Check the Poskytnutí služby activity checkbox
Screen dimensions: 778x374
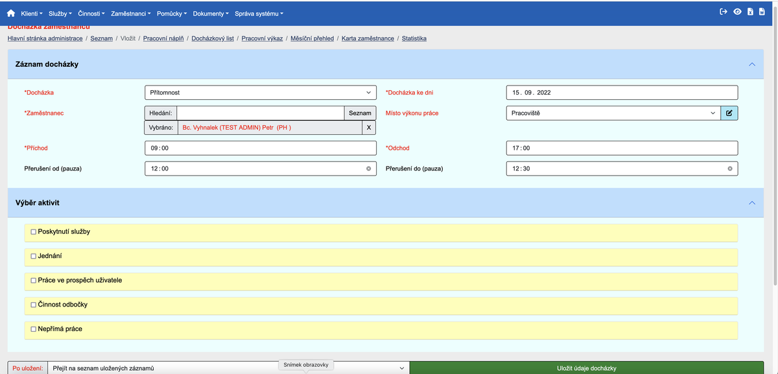[33, 231]
